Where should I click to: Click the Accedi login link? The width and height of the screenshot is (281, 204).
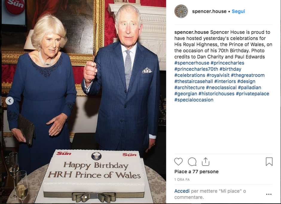(x=182, y=191)
